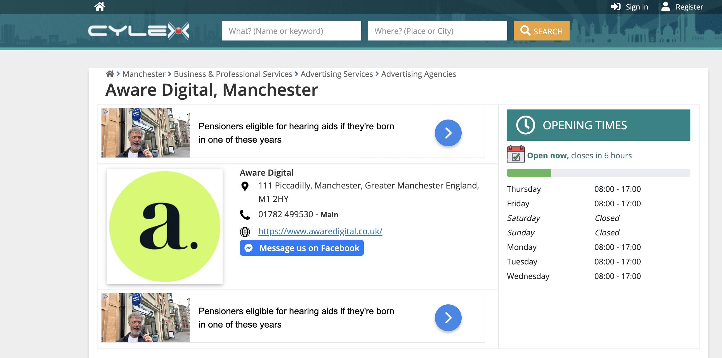Click the home icon in top bar

pyautogui.click(x=100, y=6)
